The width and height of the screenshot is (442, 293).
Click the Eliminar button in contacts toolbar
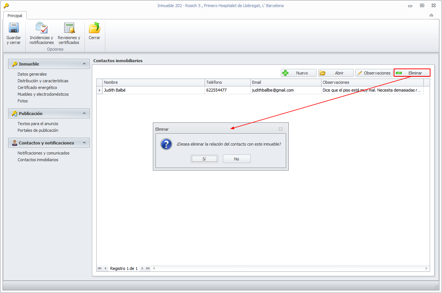[412, 73]
